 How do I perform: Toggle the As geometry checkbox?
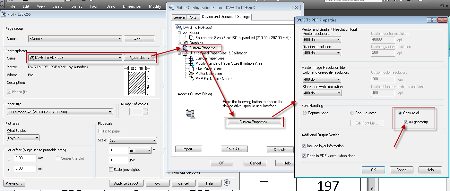coord(406,122)
